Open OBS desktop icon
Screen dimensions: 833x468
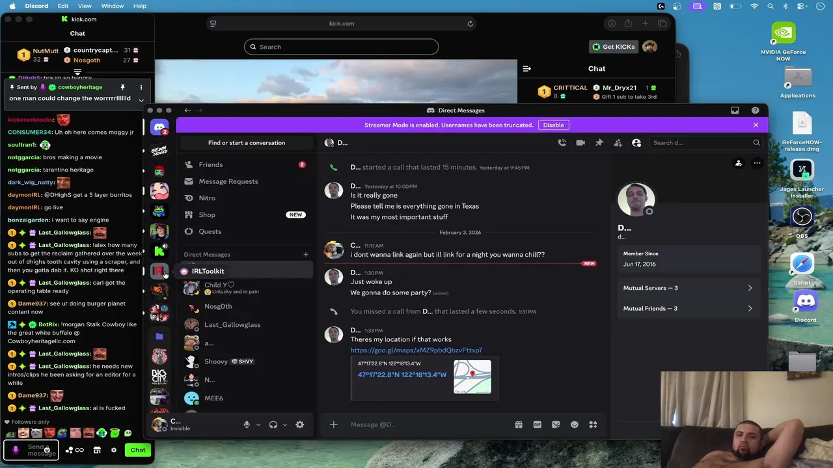[x=802, y=222]
